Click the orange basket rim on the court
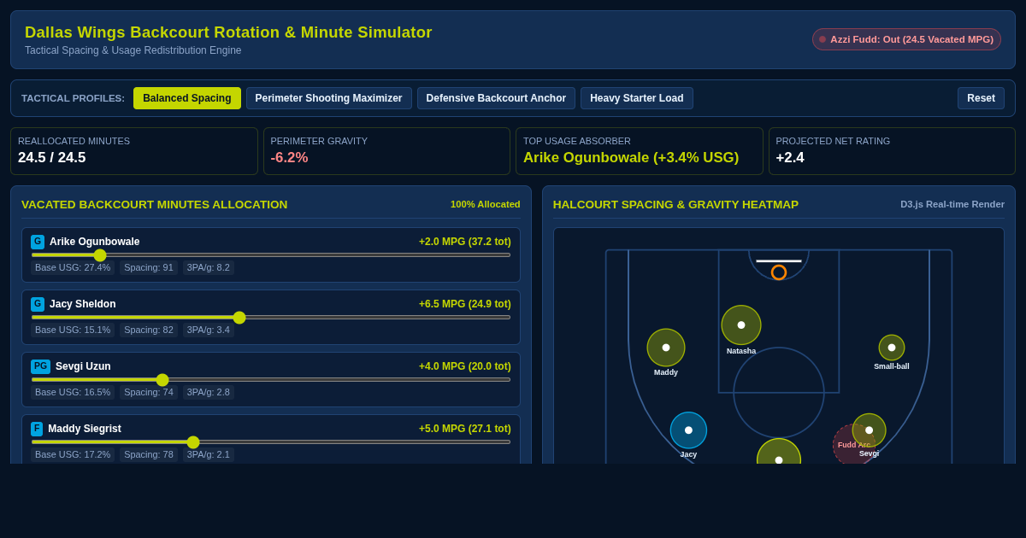This screenshot has width=1026, height=538. (779, 272)
